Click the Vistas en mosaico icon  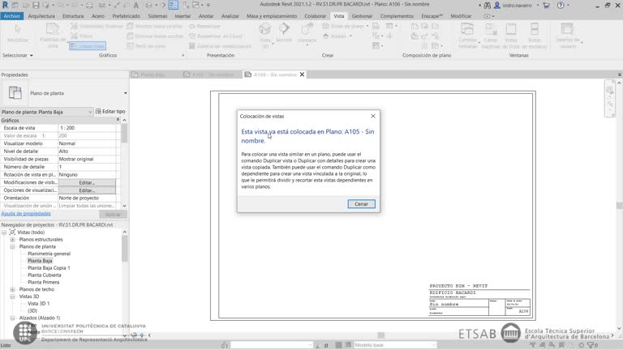pos(534,36)
